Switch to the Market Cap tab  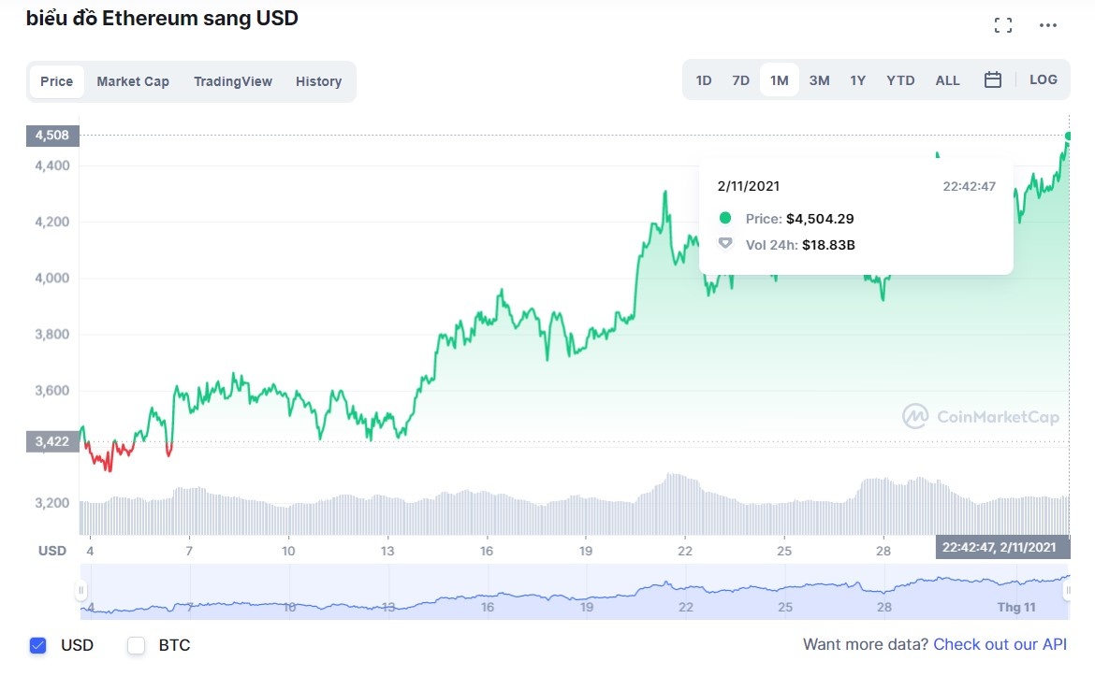(133, 81)
